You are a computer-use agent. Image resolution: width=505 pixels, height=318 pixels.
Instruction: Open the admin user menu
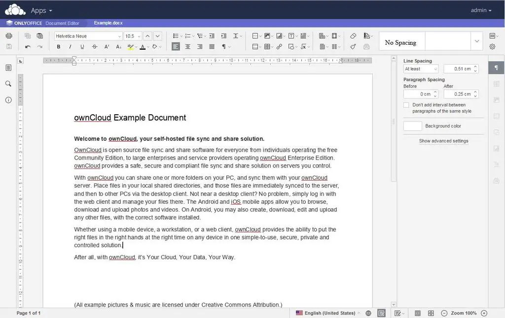coord(481,10)
